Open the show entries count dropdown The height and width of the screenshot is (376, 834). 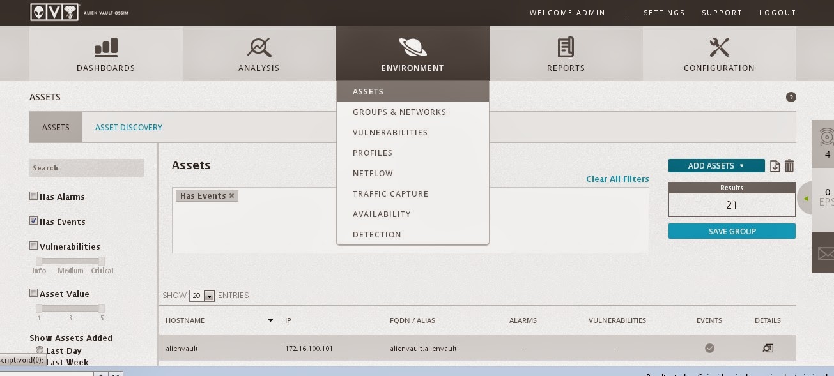tap(202, 296)
